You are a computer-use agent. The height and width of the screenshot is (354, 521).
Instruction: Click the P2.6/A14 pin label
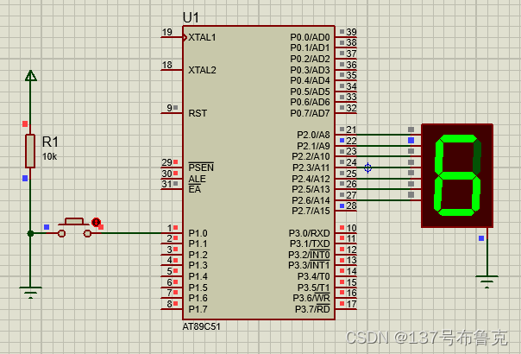pos(311,200)
